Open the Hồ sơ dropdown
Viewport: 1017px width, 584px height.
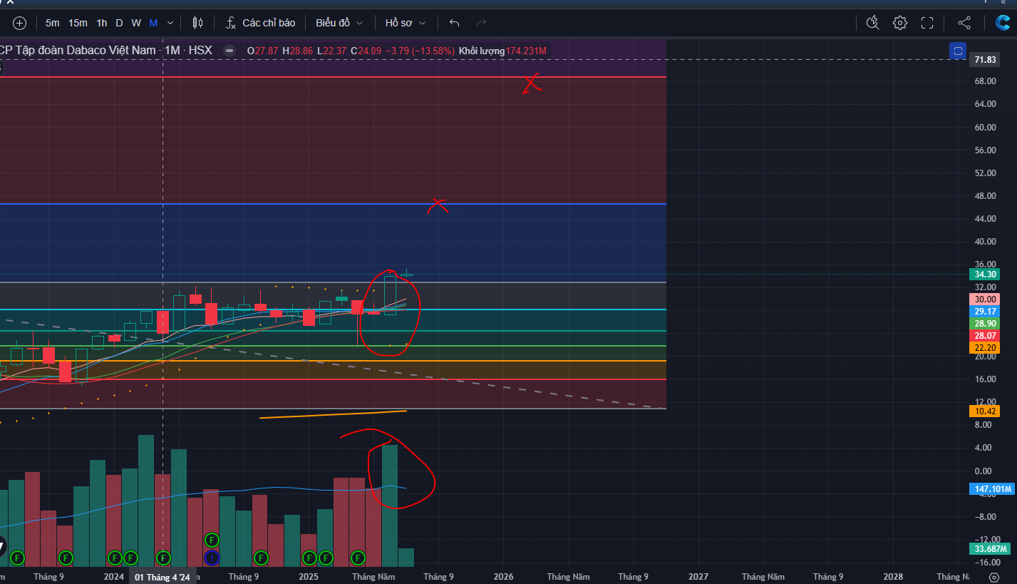406,23
